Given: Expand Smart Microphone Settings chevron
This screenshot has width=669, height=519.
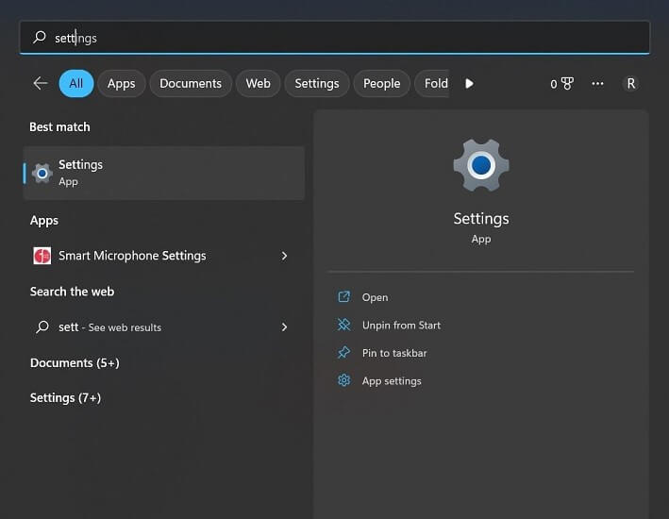Looking at the screenshot, I should pos(284,256).
